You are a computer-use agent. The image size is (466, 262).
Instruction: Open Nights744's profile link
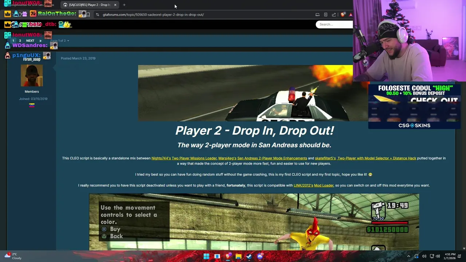tap(161, 158)
